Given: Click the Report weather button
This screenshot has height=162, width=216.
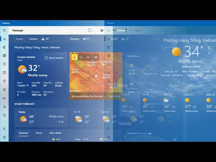Looking at the screenshot, I should [54, 58].
